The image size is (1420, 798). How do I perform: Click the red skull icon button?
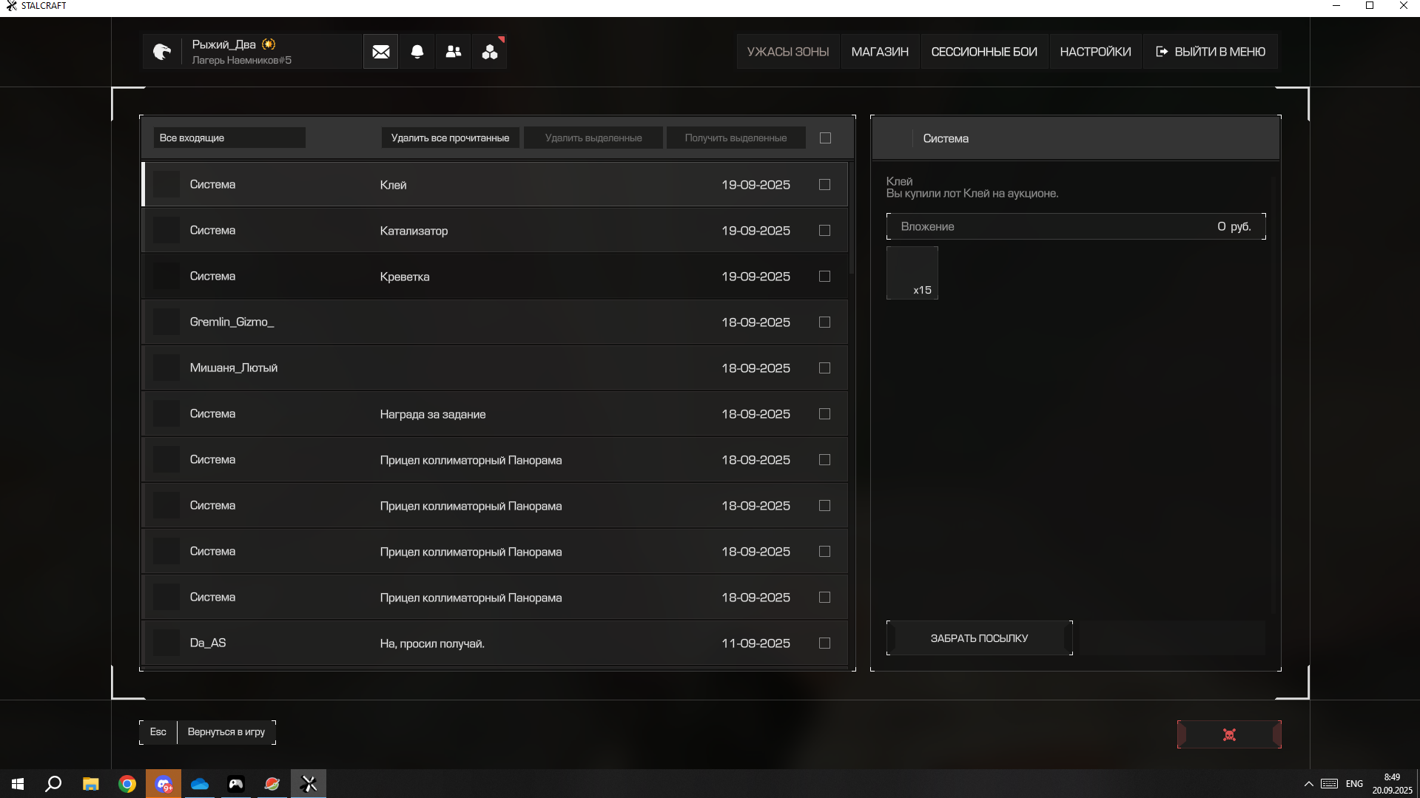(x=1229, y=734)
